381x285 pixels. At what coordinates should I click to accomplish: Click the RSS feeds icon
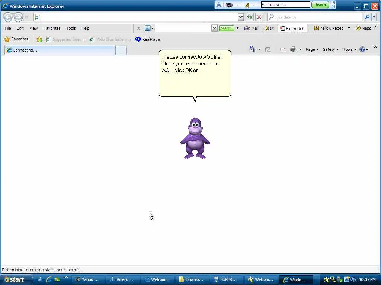268,50
